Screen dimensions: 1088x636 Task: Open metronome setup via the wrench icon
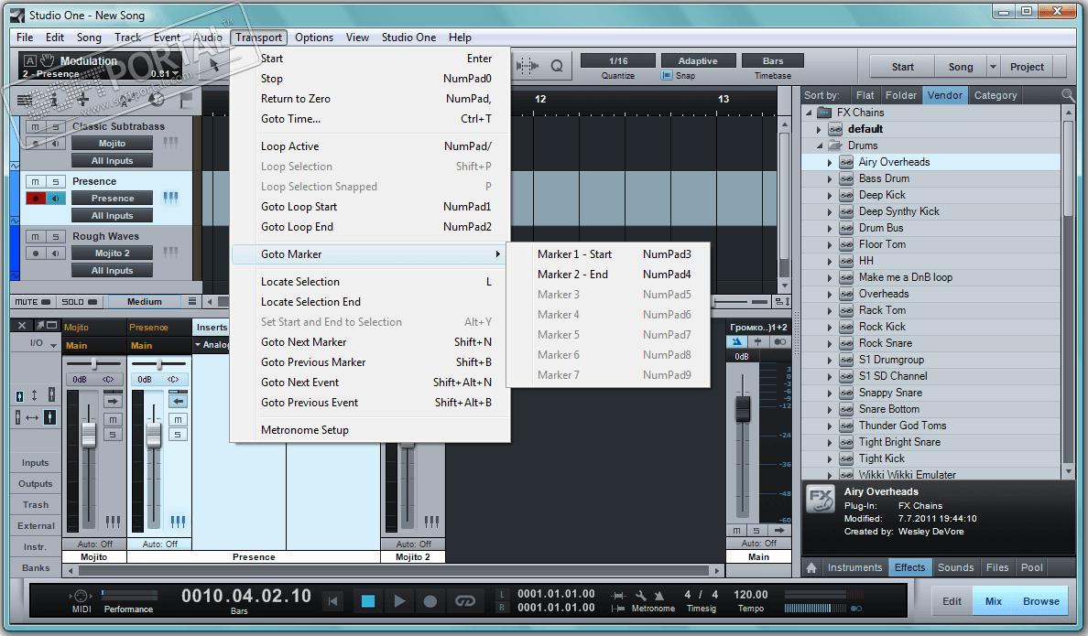640,595
